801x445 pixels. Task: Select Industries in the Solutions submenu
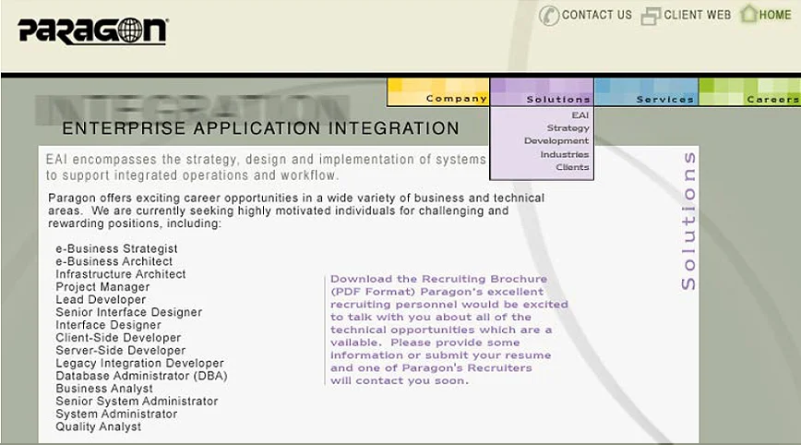point(565,154)
